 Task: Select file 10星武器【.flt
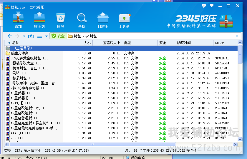coord(121,98)
